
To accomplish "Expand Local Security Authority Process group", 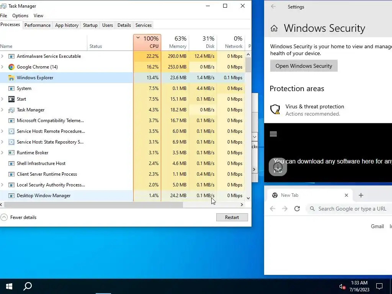I will 2,185.
